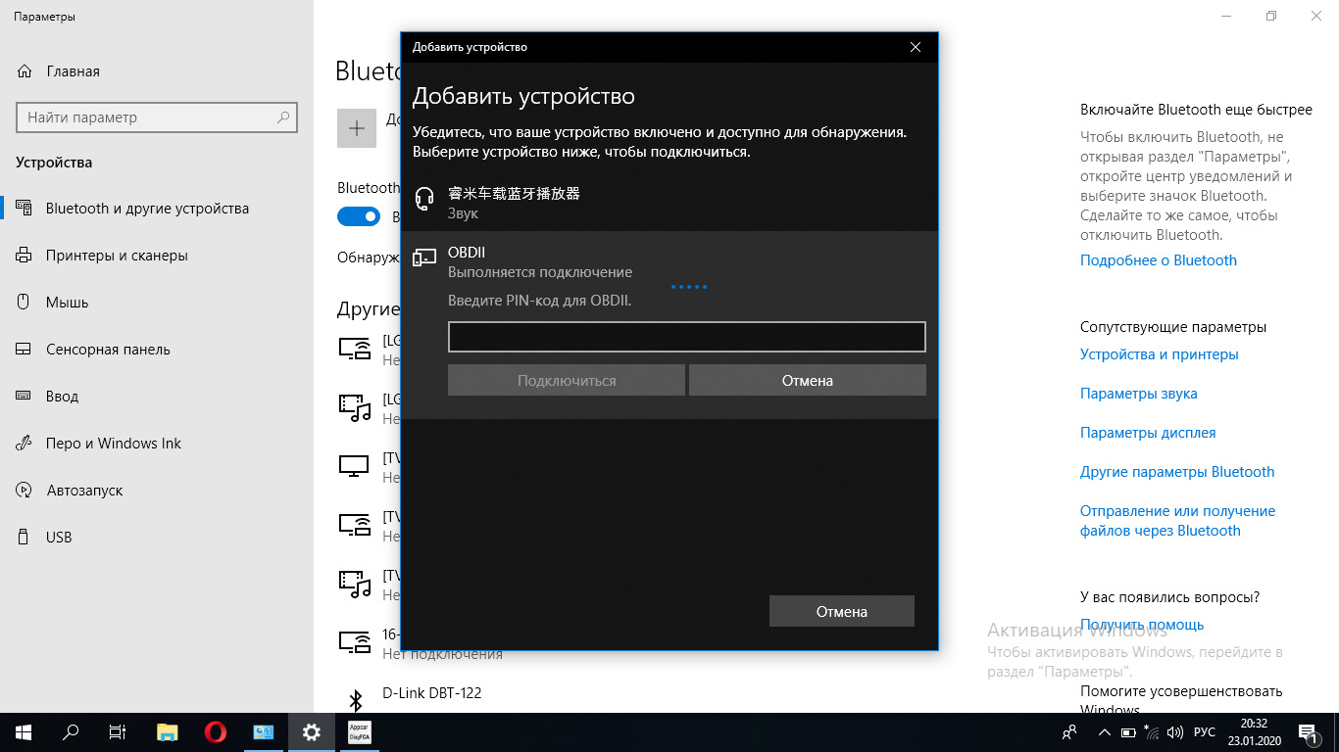Click the Найти параметр search field

click(157, 117)
